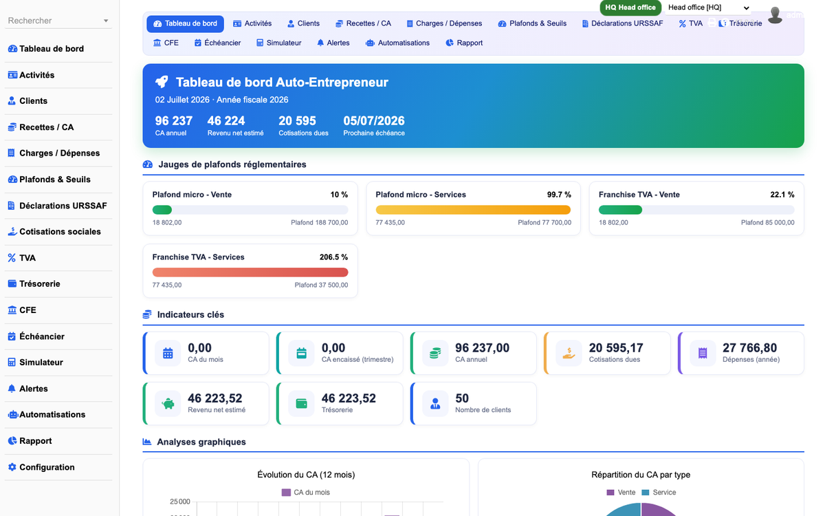The width and height of the screenshot is (825, 516).
Task: Click the bank building icon next to CFE sidebar
Action: (x=12, y=310)
